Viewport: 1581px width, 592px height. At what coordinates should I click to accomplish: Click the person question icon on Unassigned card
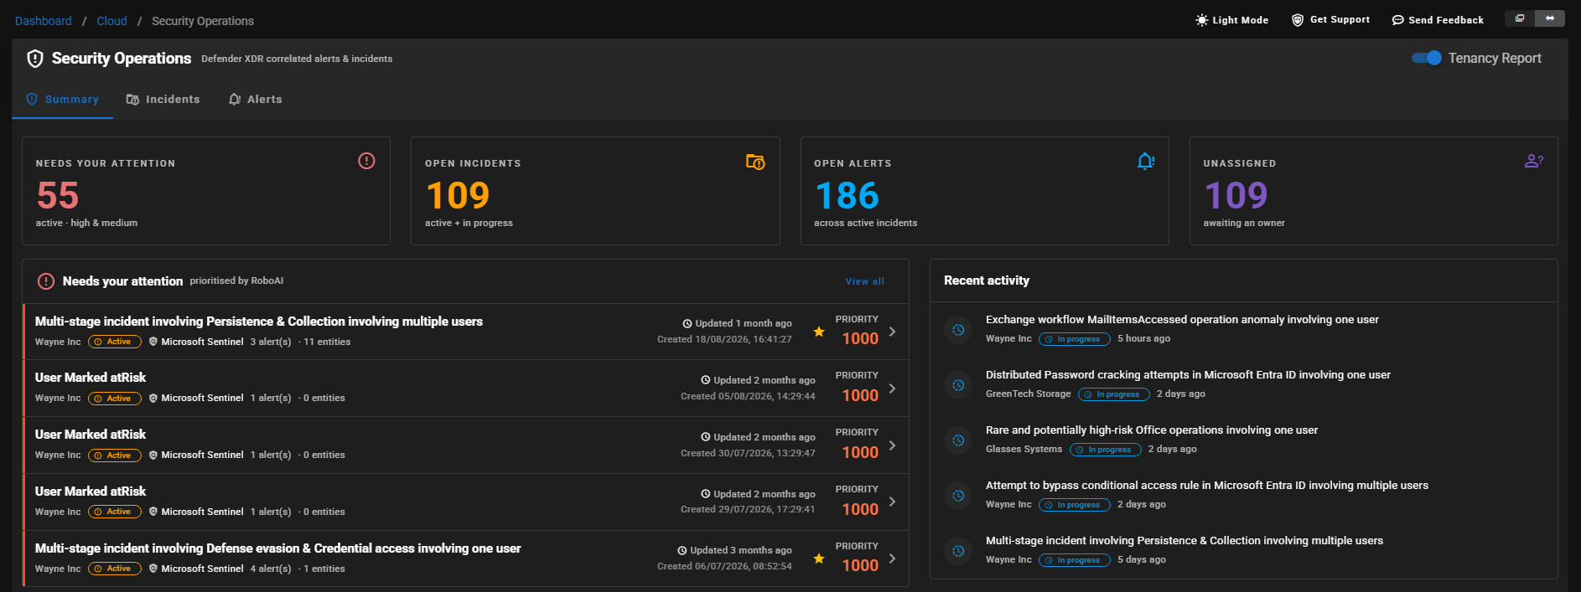pos(1534,161)
